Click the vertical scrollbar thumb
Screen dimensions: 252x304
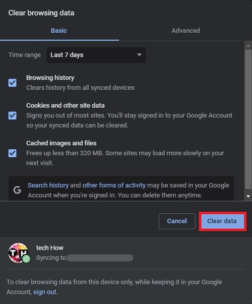click(248, 119)
